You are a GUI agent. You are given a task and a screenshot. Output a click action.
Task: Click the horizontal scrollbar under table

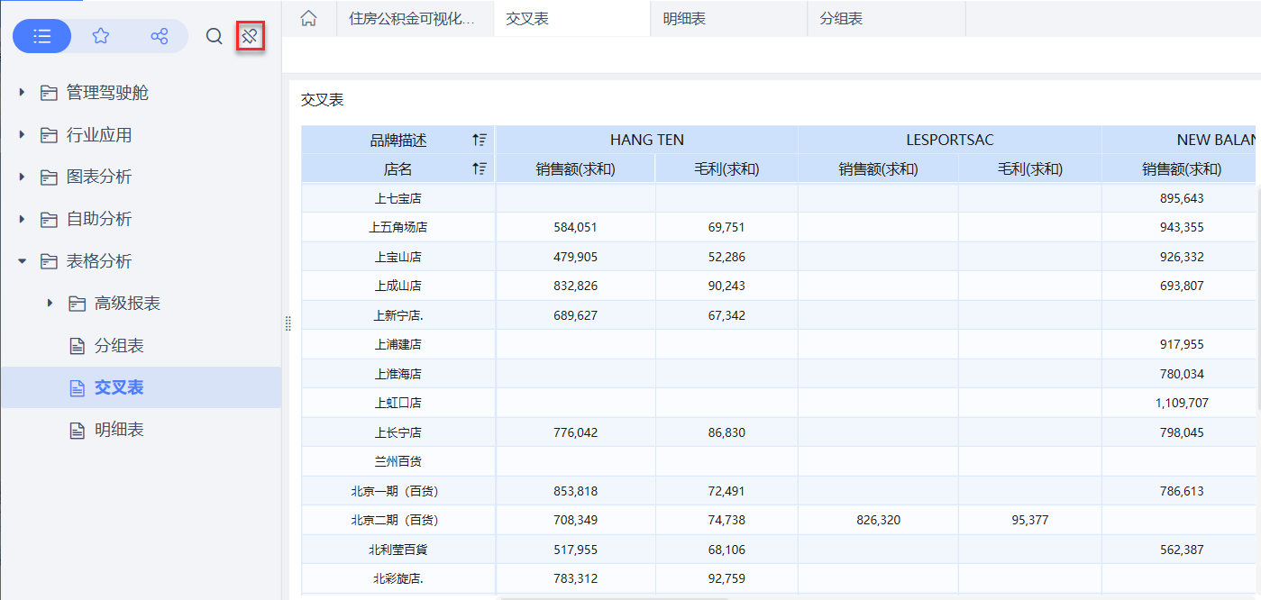tap(614, 597)
